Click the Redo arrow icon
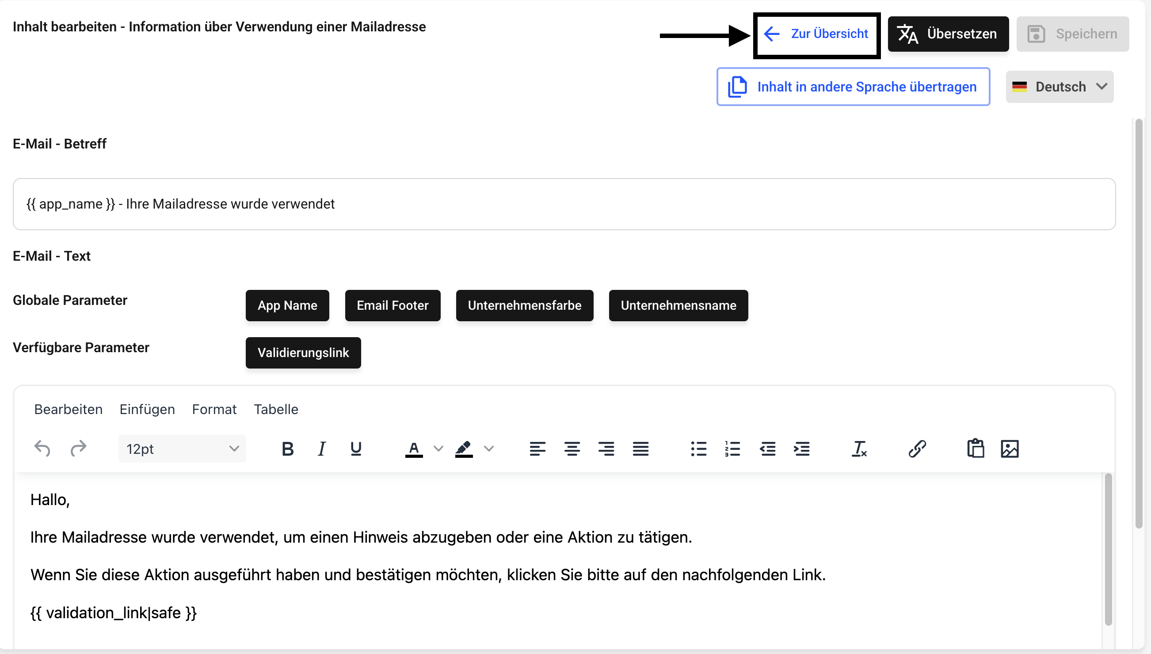 [78, 449]
